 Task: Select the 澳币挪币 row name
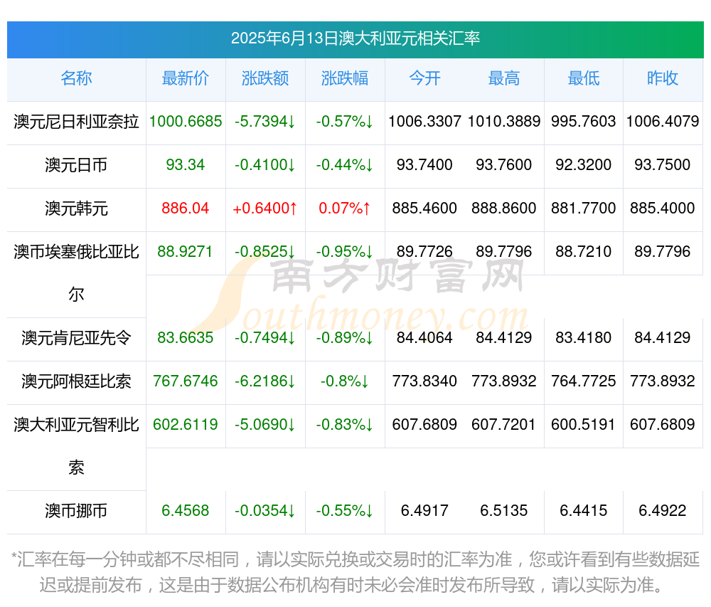point(76,511)
